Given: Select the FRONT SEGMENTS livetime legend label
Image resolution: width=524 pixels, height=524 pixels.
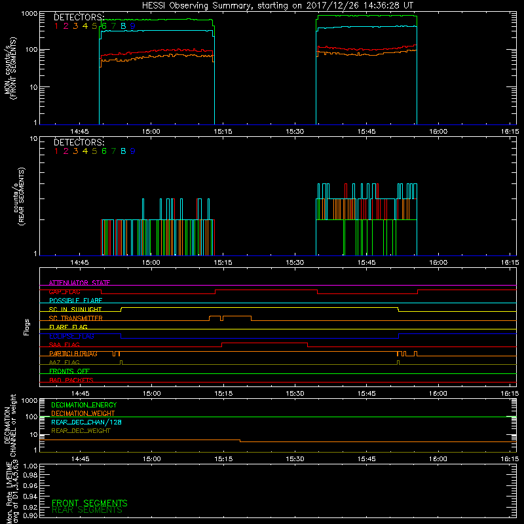Looking at the screenshot, I should pos(90,503).
